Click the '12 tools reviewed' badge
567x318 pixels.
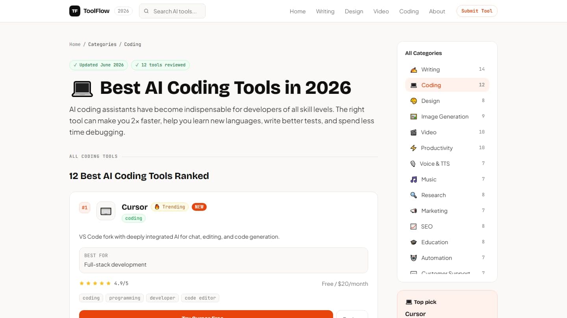[160, 65]
